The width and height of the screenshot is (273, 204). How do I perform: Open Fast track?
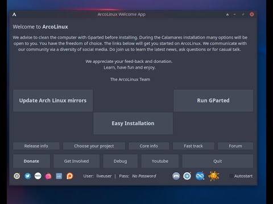(x=193, y=146)
